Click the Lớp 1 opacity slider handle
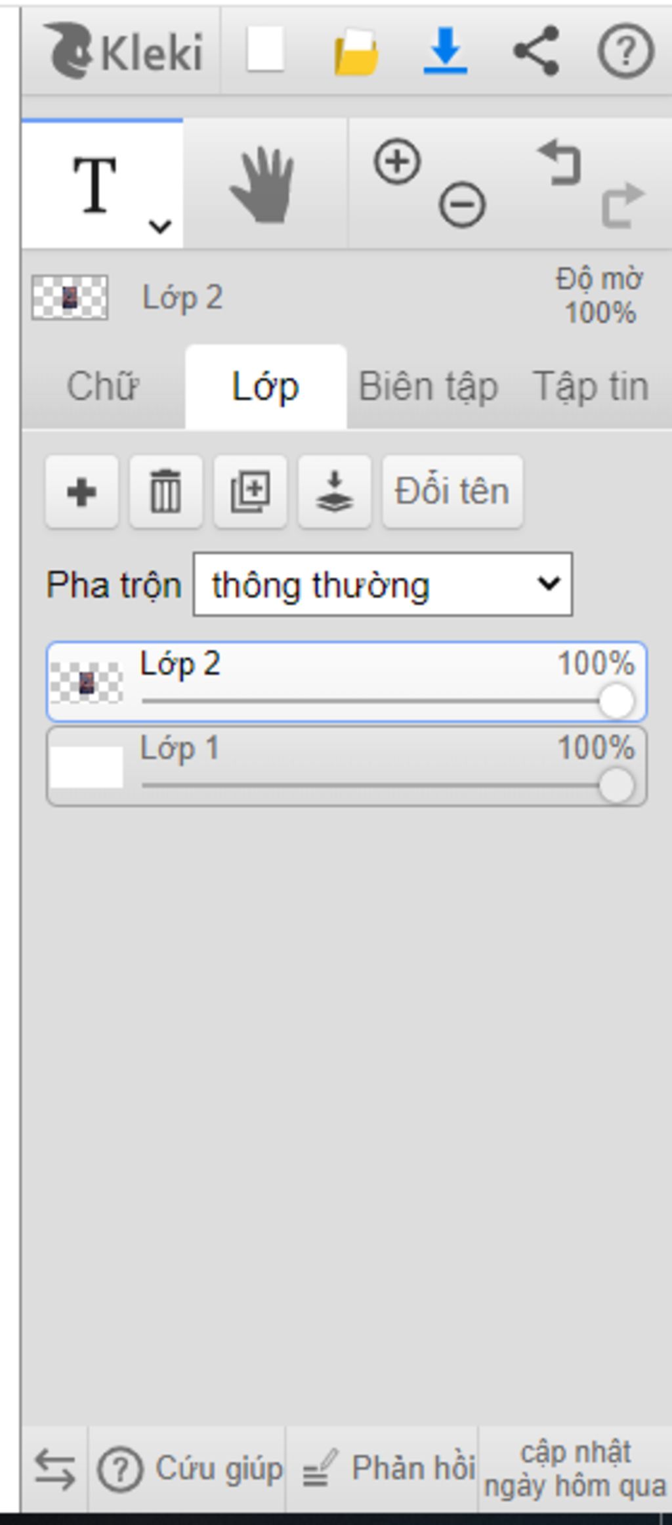 (617, 785)
